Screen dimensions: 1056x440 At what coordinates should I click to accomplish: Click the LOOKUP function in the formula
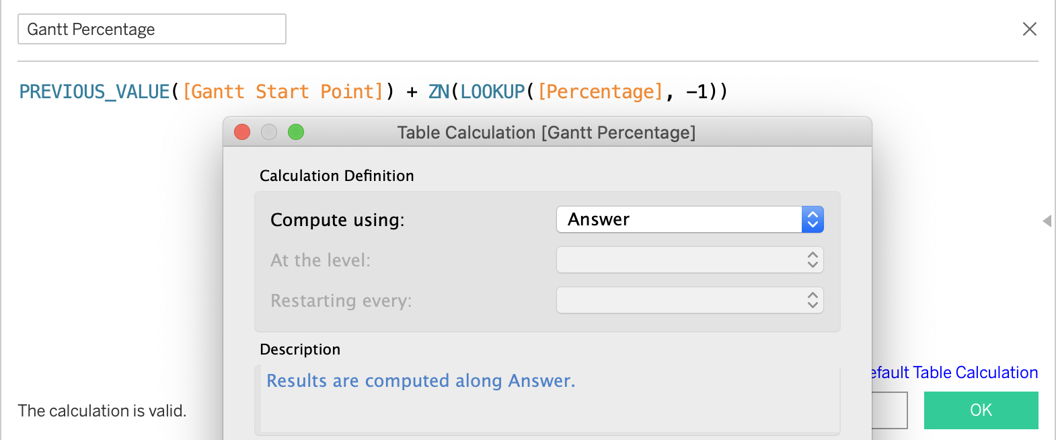492,91
